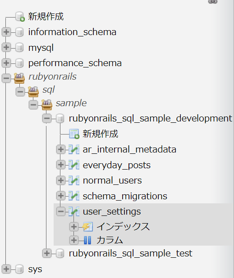Click the mysql database cylinder icon
Viewport: 234px width, 278px height.
tap(19, 48)
